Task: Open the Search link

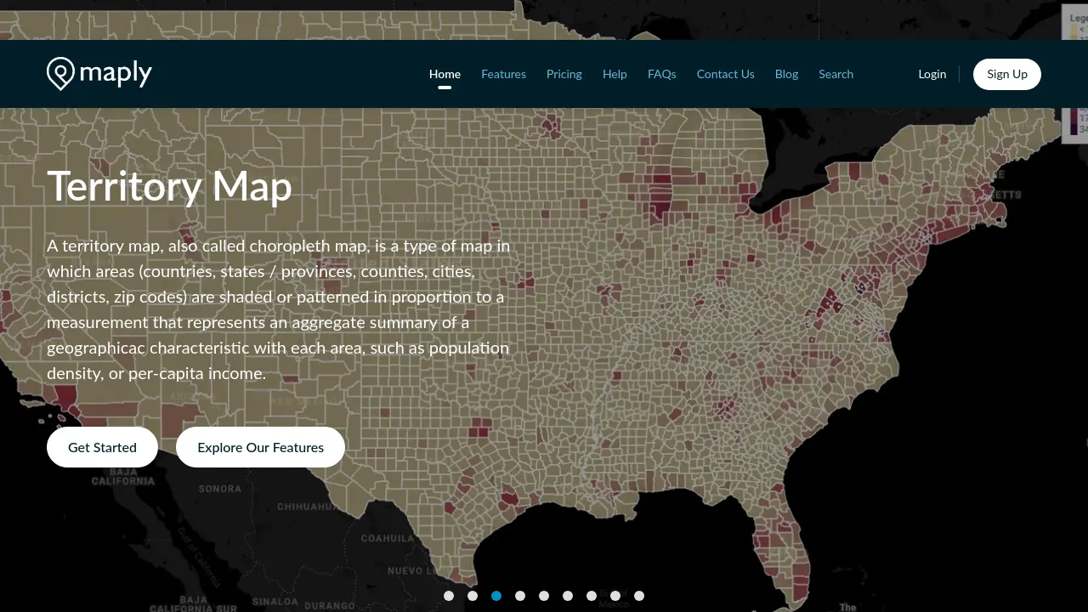Action: 836,74
